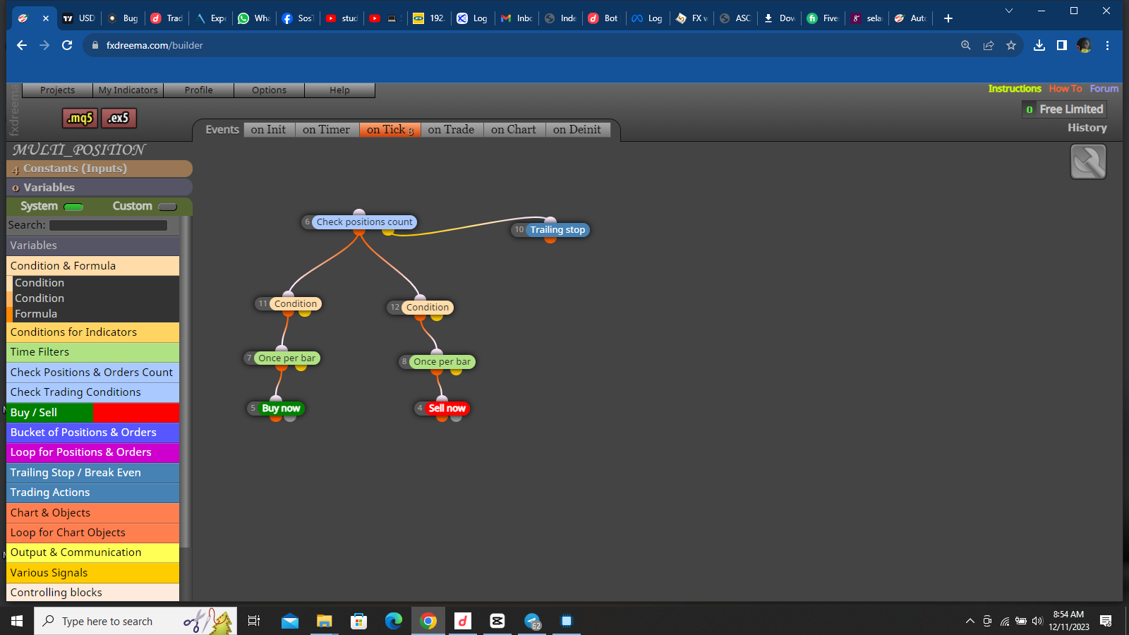Expand Loop for Positions & Orders category

93,452
